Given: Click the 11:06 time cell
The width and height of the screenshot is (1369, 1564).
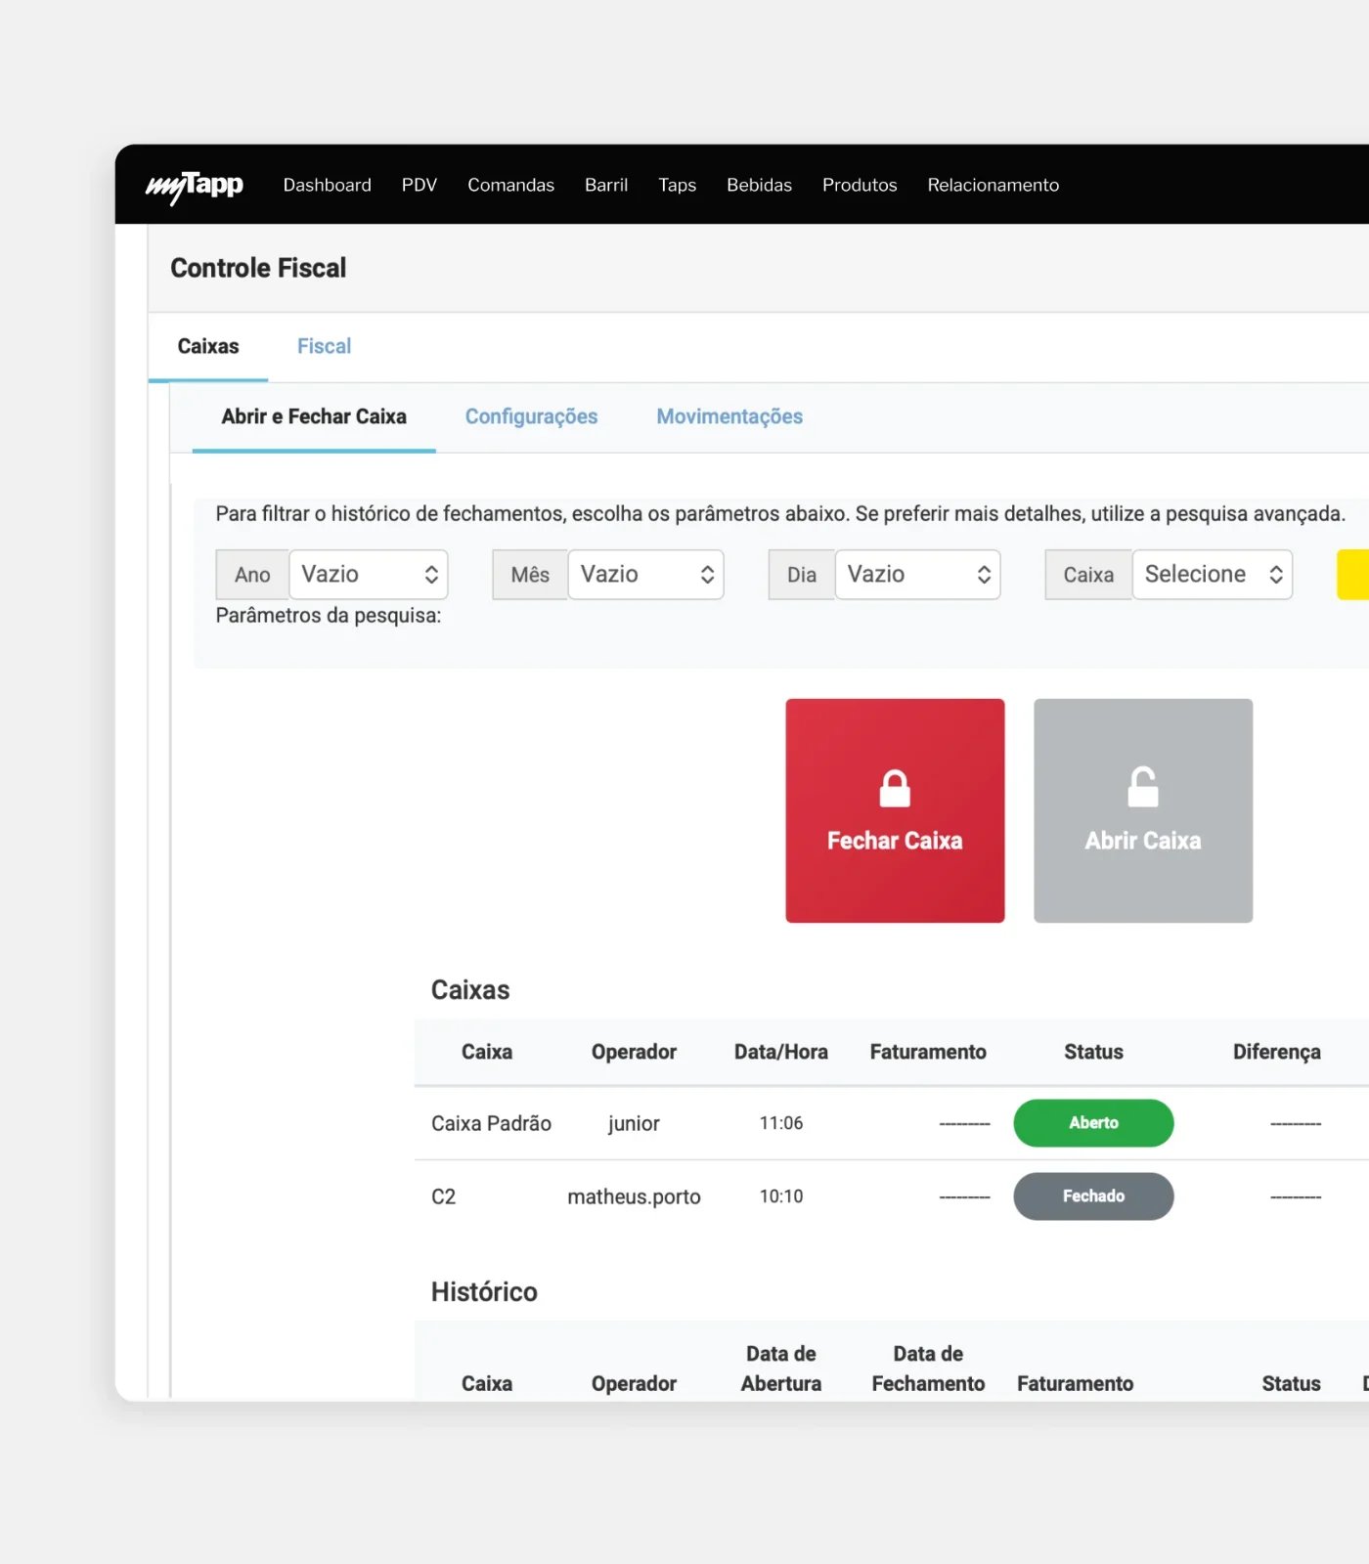Looking at the screenshot, I should [781, 1123].
